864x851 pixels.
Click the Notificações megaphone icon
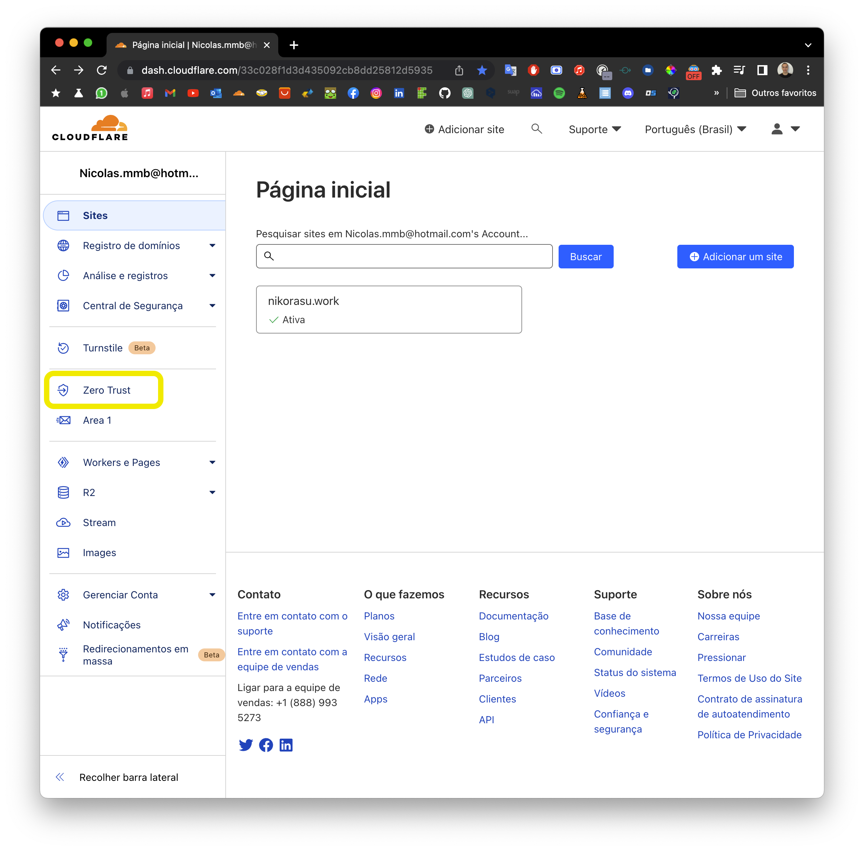click(63, 624)
